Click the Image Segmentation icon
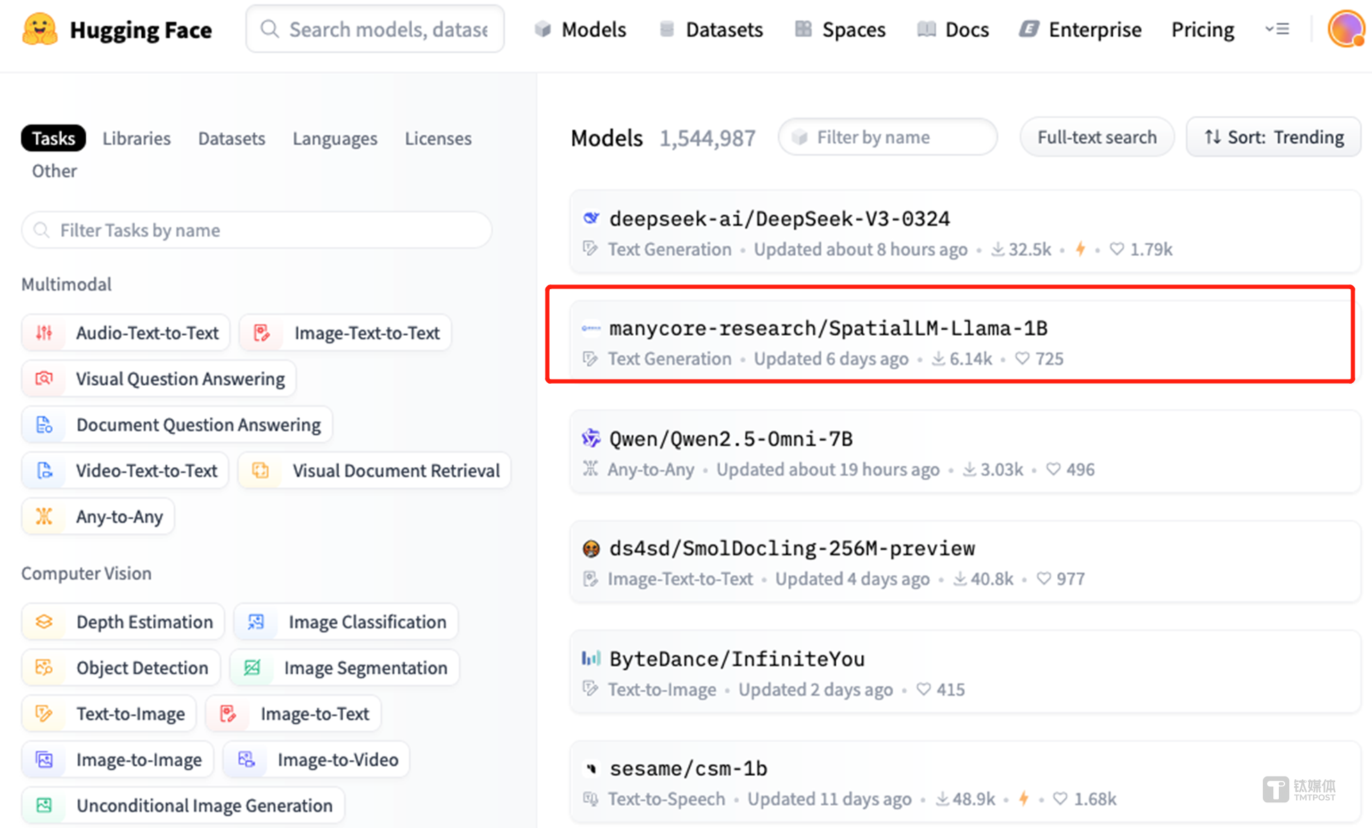Screen dimensions: 1372x828 click(252, 667)
